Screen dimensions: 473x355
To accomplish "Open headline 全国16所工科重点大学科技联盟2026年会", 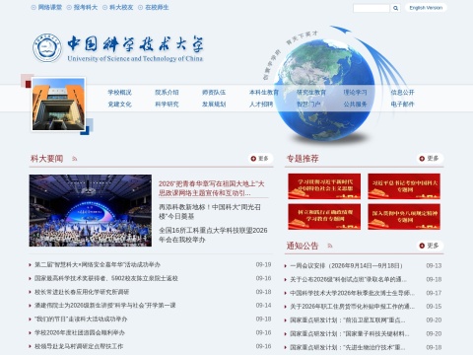I will [213, 235].
